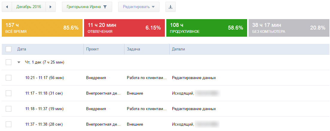This screenshot has height=131, width=330.
Task: Click the yellow Всё время summary tile
Action: click(42, 28)
